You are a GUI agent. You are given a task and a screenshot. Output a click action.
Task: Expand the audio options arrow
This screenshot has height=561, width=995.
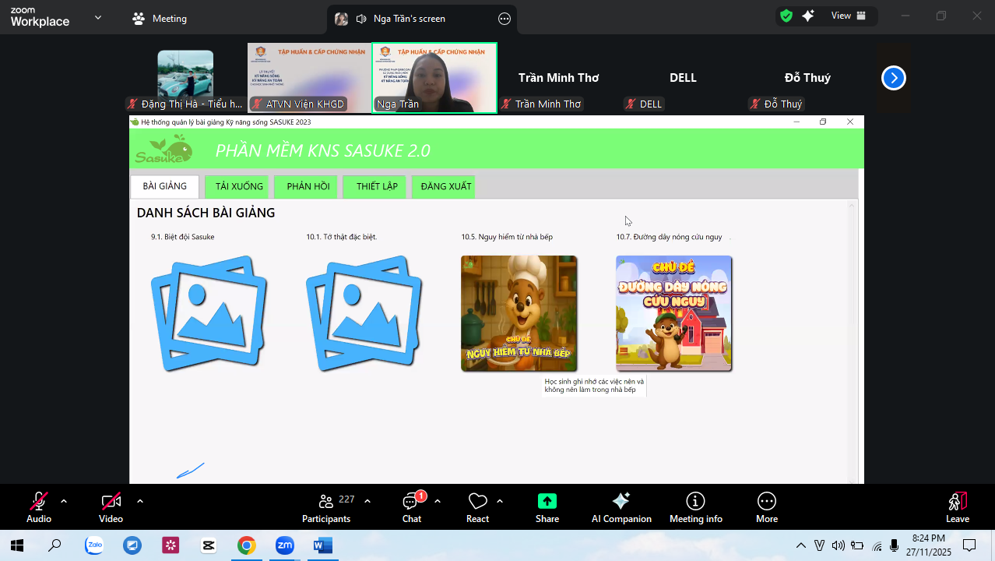64,501
